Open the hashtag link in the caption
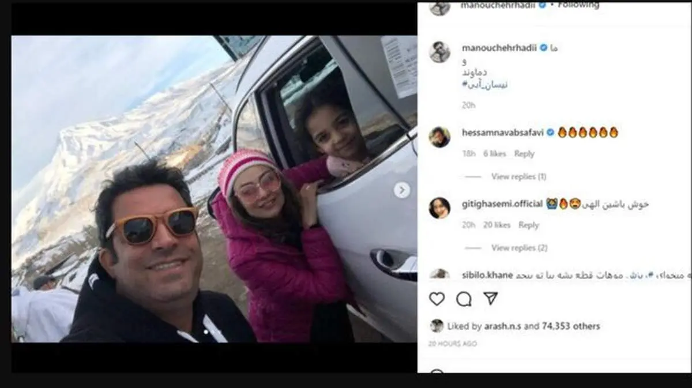 (485, 84)
